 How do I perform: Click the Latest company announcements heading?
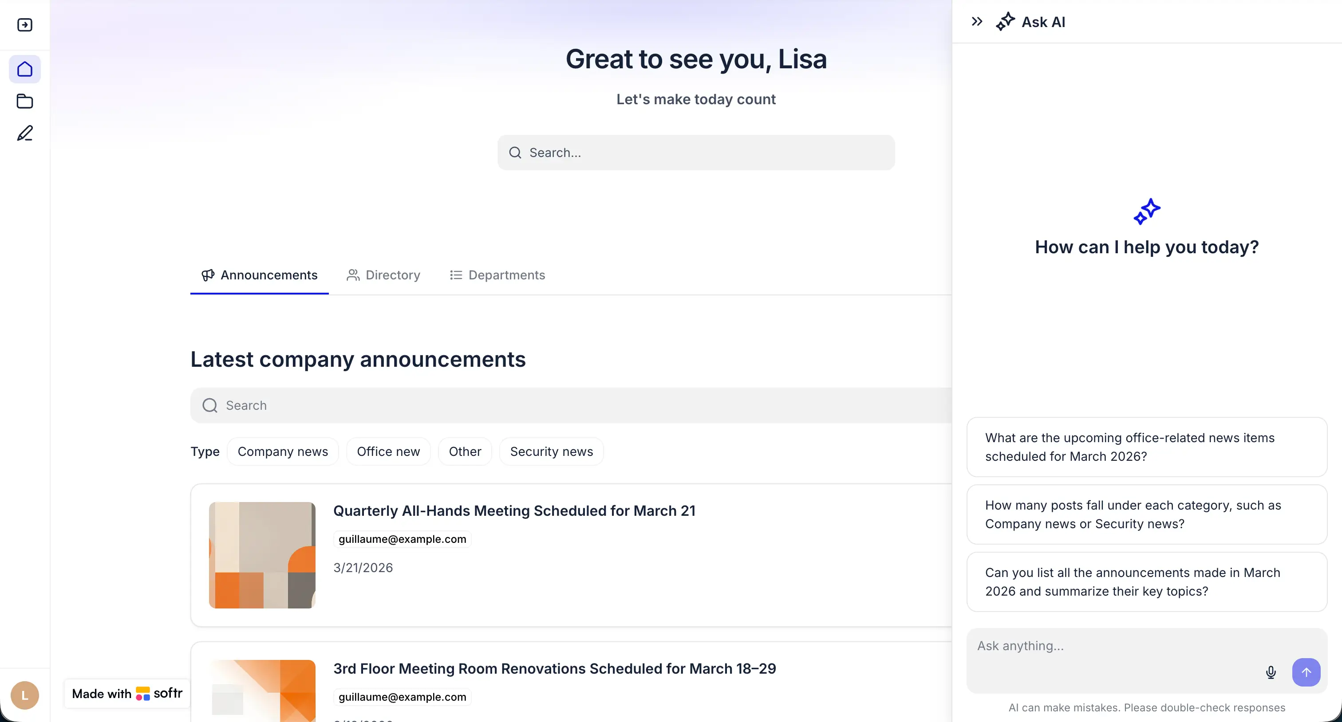(x=358, y=359)
